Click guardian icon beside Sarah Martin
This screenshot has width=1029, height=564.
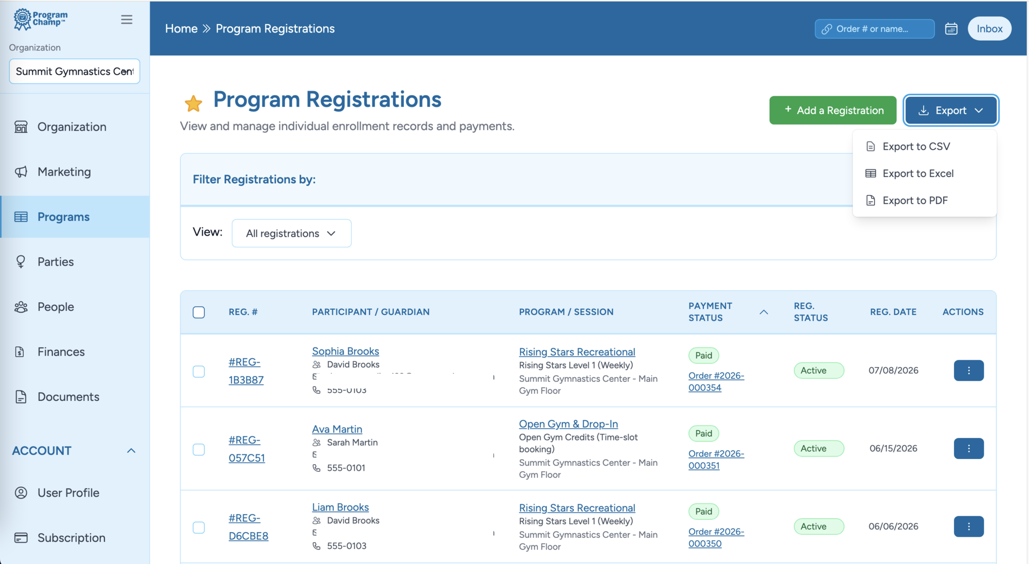click(x=316, y=443)
